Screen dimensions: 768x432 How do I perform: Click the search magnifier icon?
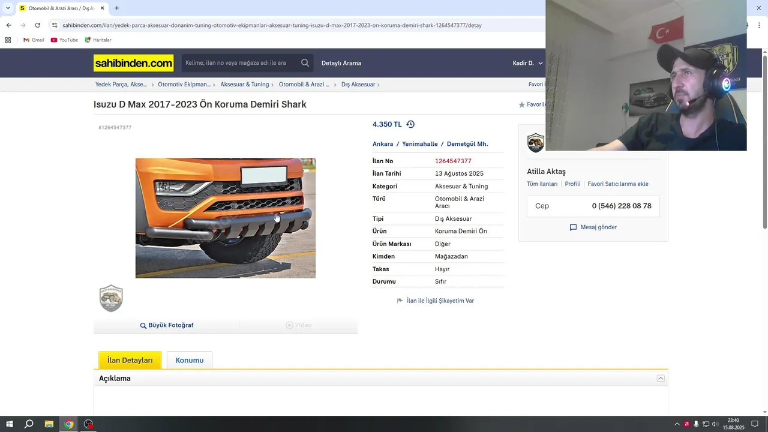pyautogui.click(x=305, y=63)
